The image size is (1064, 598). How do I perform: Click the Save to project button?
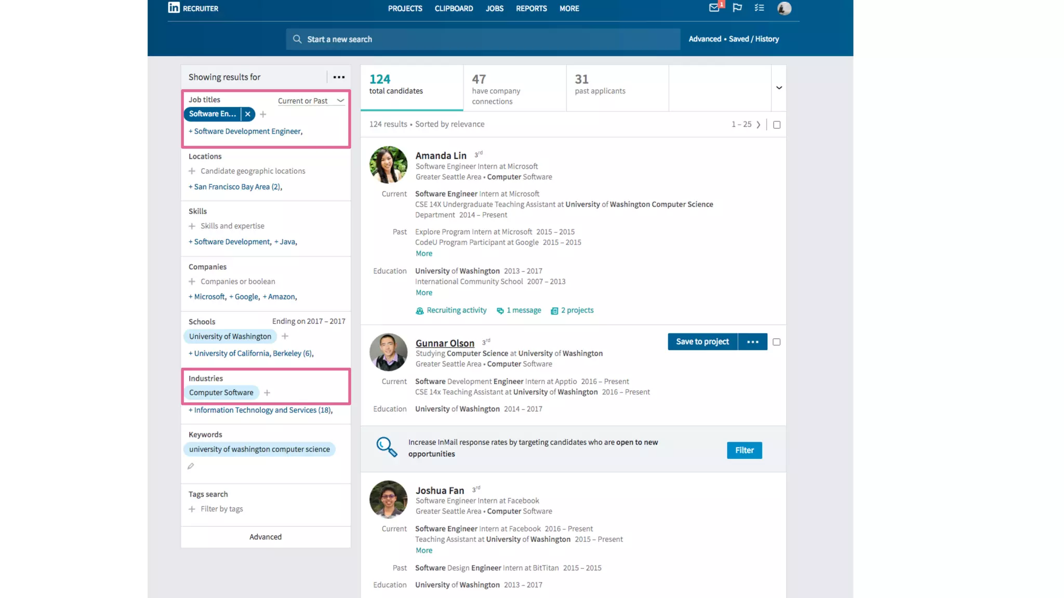coord(702,342)
